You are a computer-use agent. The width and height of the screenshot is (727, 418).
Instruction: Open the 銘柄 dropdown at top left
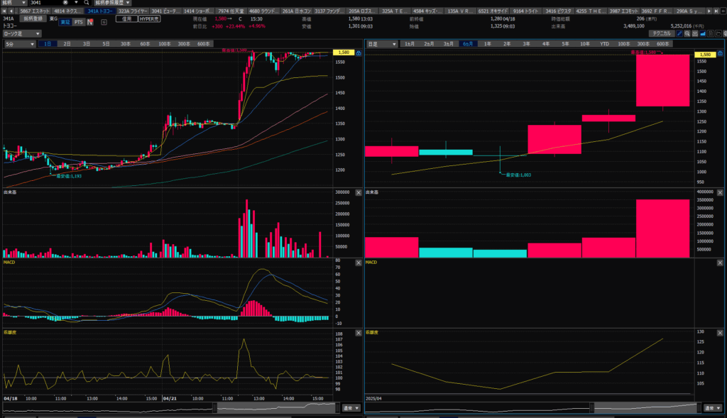point(13,3)
